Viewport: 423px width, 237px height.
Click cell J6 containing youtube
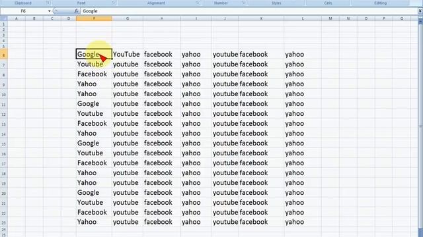tap(225, 54)
